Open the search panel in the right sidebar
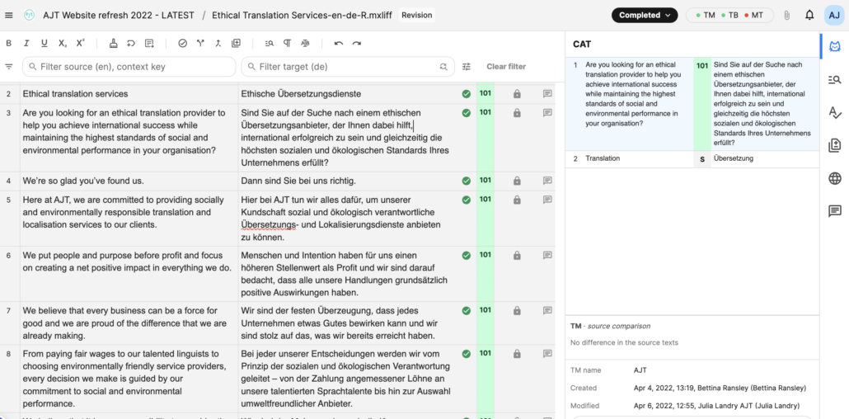This screenshot has width=849, height=419. pos(835,80)
